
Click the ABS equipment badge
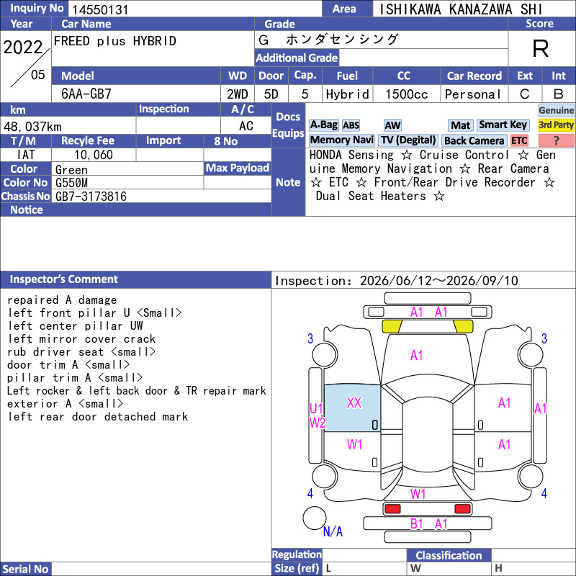[x=351, y=125]
